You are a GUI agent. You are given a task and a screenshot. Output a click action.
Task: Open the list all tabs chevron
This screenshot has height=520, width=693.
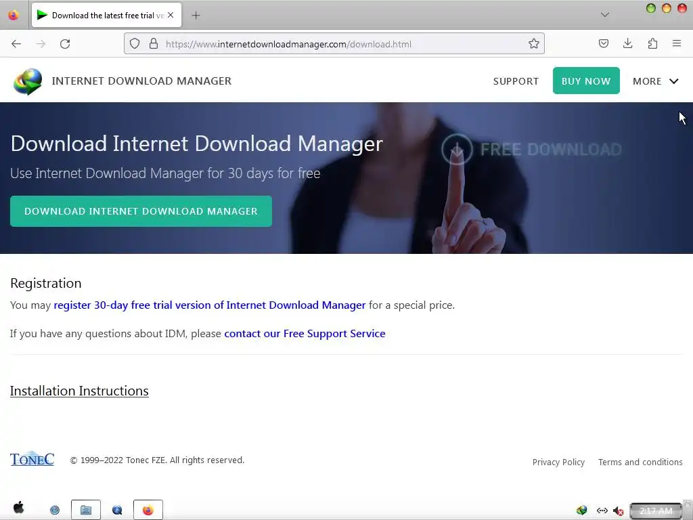click(x=604, y=15)
